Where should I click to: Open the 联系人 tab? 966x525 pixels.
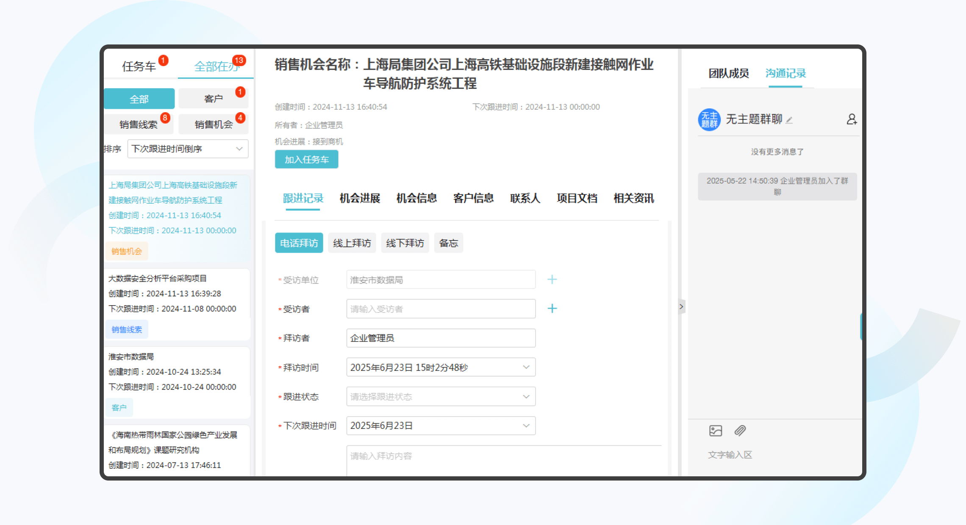(x=525, y=198)
